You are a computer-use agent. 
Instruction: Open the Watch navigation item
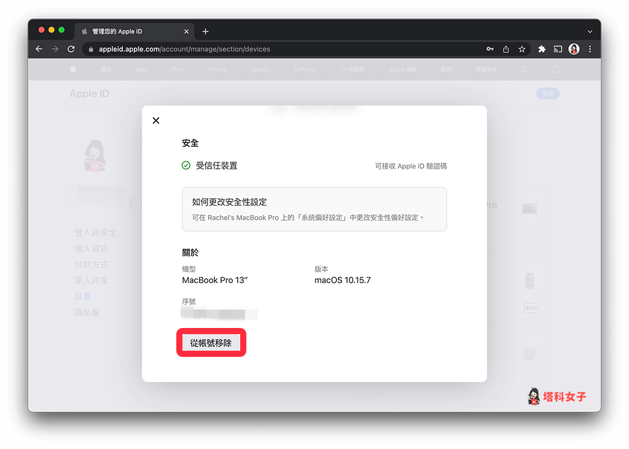click(x=260, y=69)
